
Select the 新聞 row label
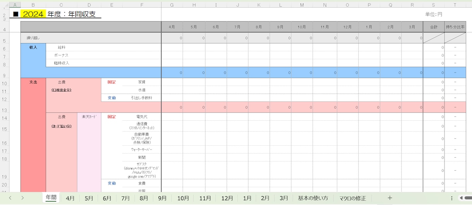pyautogui.click(x=142, y=157)
